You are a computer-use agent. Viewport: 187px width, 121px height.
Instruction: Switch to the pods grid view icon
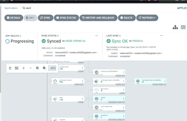click(x=183, y=27)
